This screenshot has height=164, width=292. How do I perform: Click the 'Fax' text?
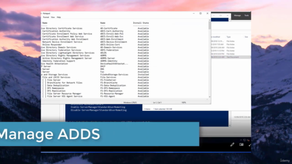102,72
